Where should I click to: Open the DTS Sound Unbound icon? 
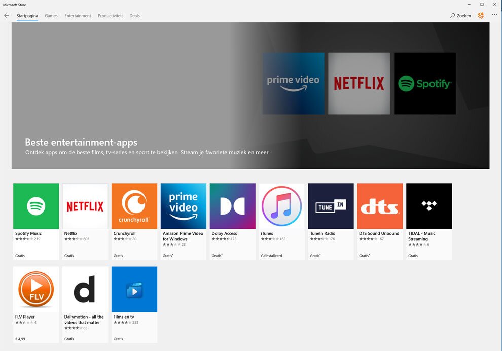(380, 206)
